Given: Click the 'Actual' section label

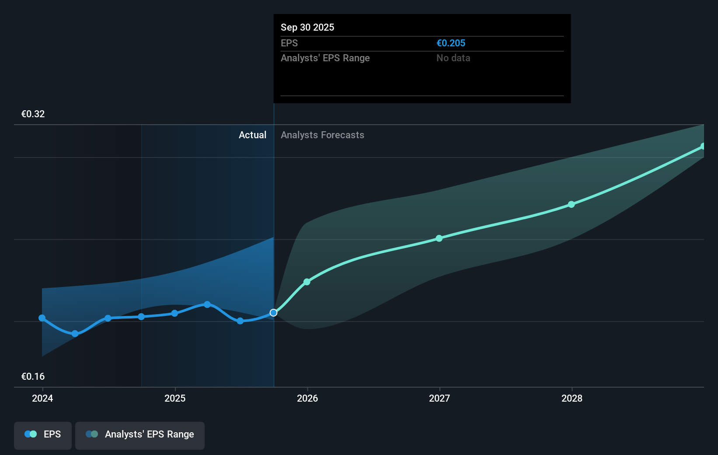Looking at the screenshot, I should point(252,135).
